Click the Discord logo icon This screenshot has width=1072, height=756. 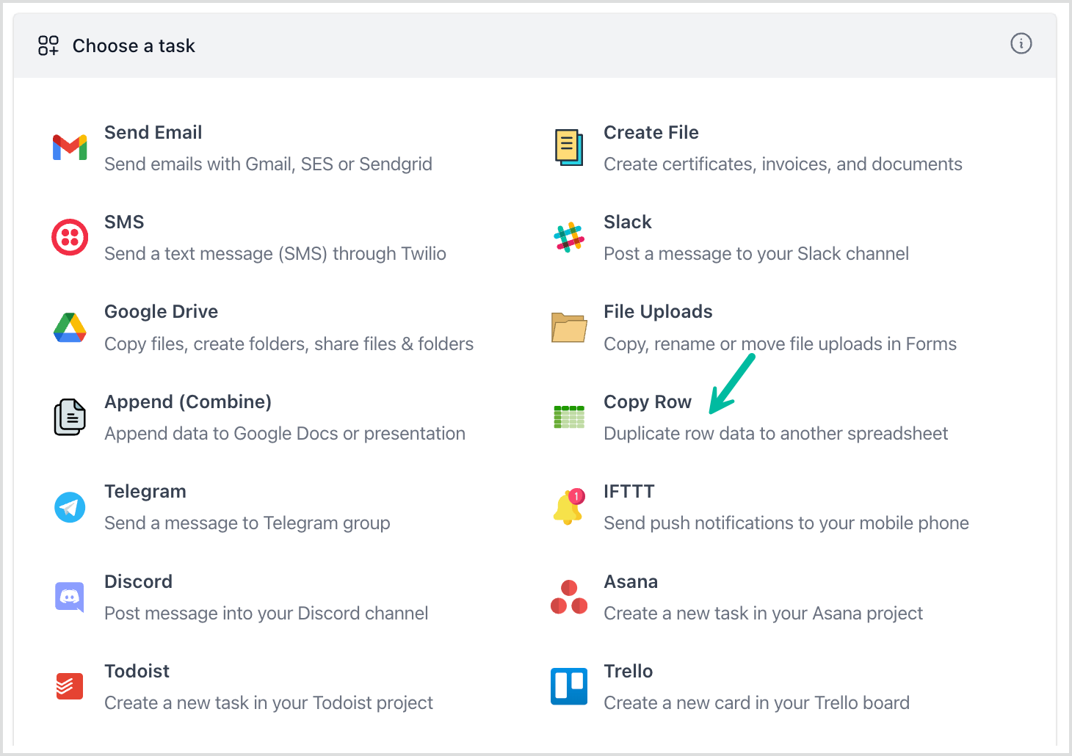pos(70,597)
